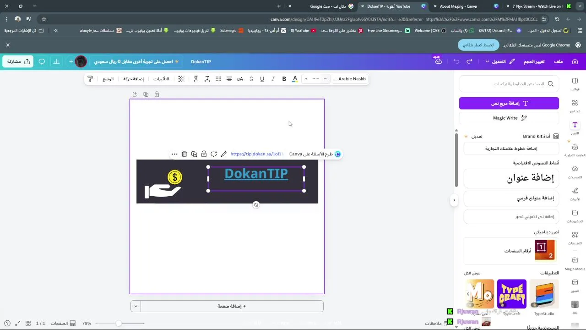Open the Templates (قوالب) sidebar panel
This screenshot has width=586, height=330.
[575, 84]
